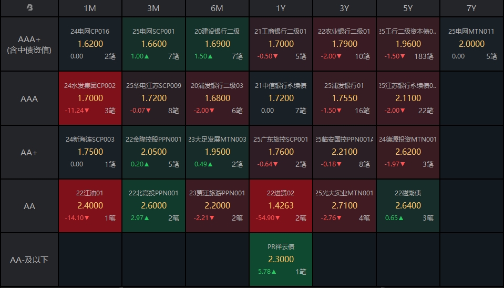Viewport: 504px width, 288px height.
Task: Select the 3M column header
Action: tap(153, 8)
